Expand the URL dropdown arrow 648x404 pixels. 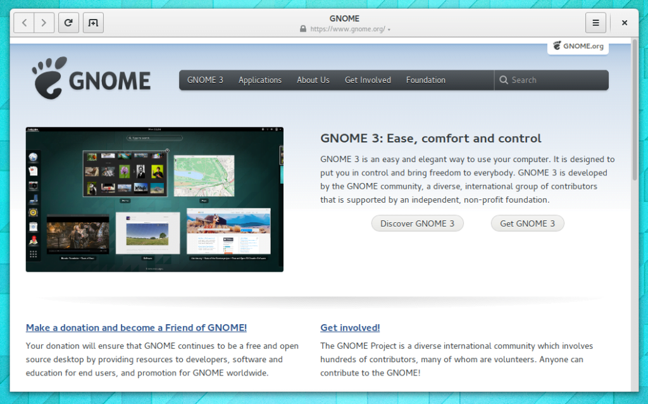click(389, 30)
